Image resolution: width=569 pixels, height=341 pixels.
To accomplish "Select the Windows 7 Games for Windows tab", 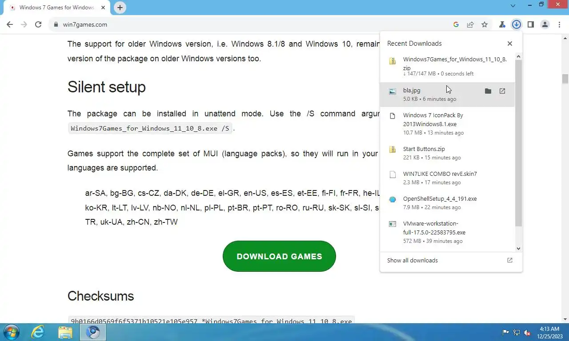I will click(x=56, y=8).
